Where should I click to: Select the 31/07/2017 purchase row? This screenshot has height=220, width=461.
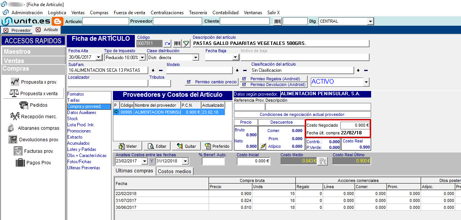pos(287,200)
